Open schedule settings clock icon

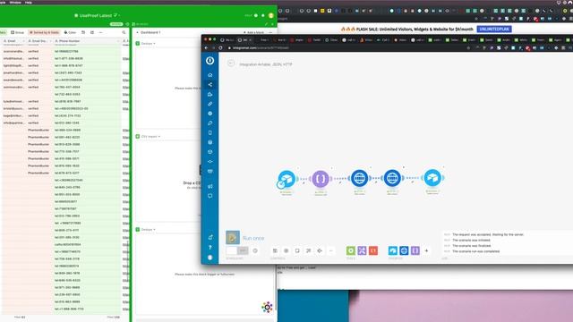click(x=255, y=250)
